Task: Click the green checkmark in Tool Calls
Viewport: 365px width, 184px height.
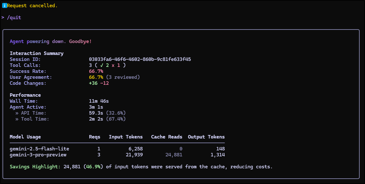Action: [x=102, y=65]
